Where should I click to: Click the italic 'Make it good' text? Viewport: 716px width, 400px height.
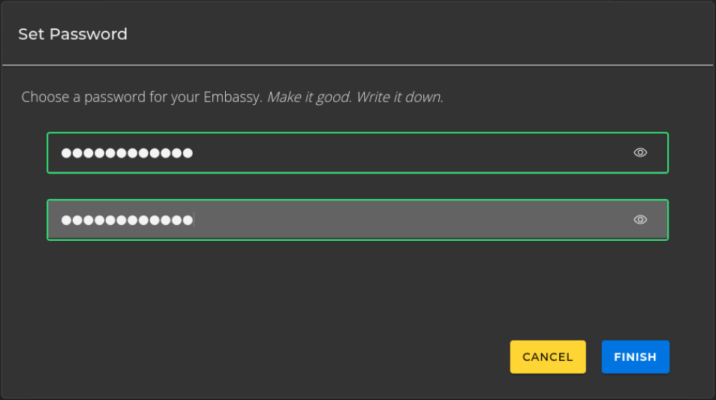(x=308, y=98)
